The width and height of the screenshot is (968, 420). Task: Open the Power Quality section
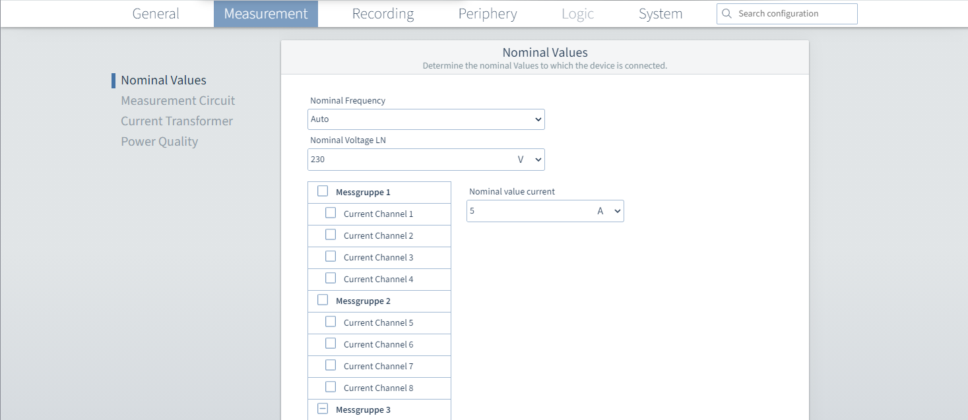coord(159,142)
